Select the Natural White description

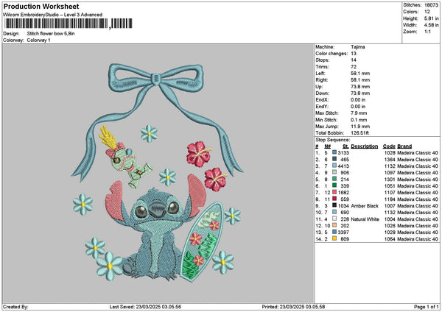(x=365, y=219)
